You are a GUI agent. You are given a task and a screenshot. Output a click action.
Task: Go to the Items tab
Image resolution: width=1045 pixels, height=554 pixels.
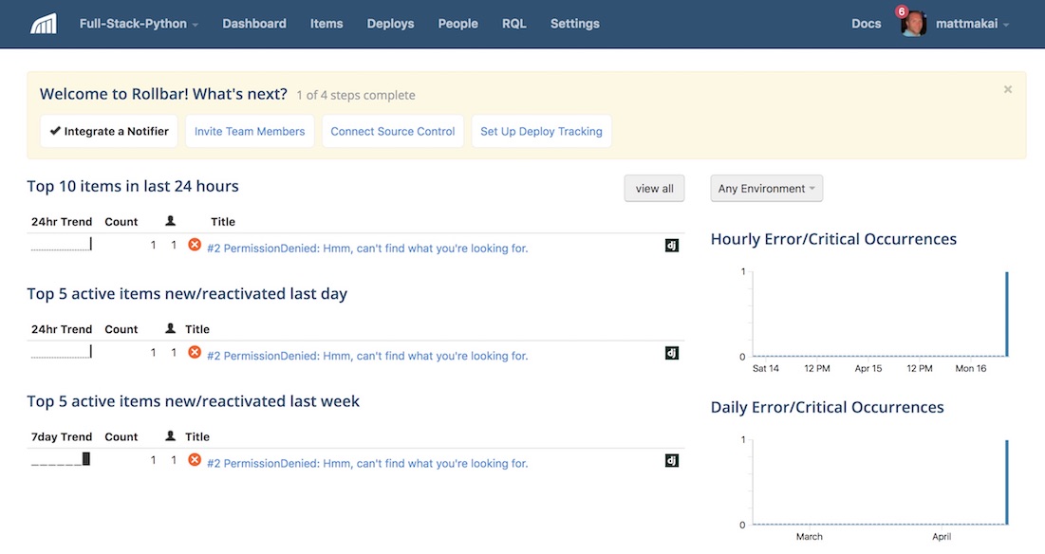pos(327,24)
